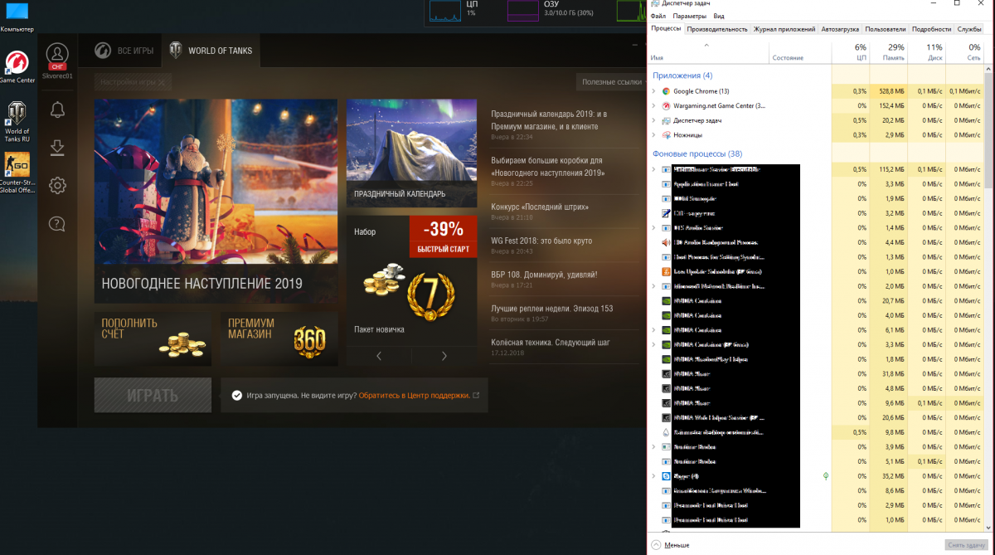Switch to the Пользователи tab
Viewport: 995px width, 555px height.
[x=886, y=29]
